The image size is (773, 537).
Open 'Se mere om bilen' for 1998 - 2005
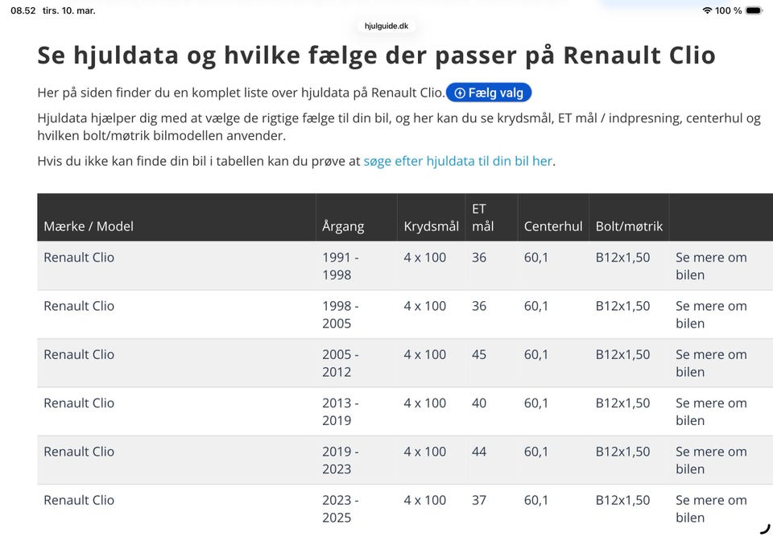tap(711, 314)
